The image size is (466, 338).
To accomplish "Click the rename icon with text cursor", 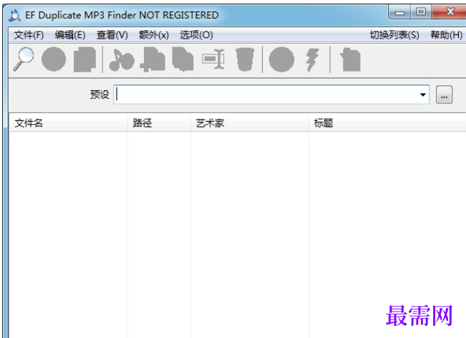I will (x=213, y=59).
